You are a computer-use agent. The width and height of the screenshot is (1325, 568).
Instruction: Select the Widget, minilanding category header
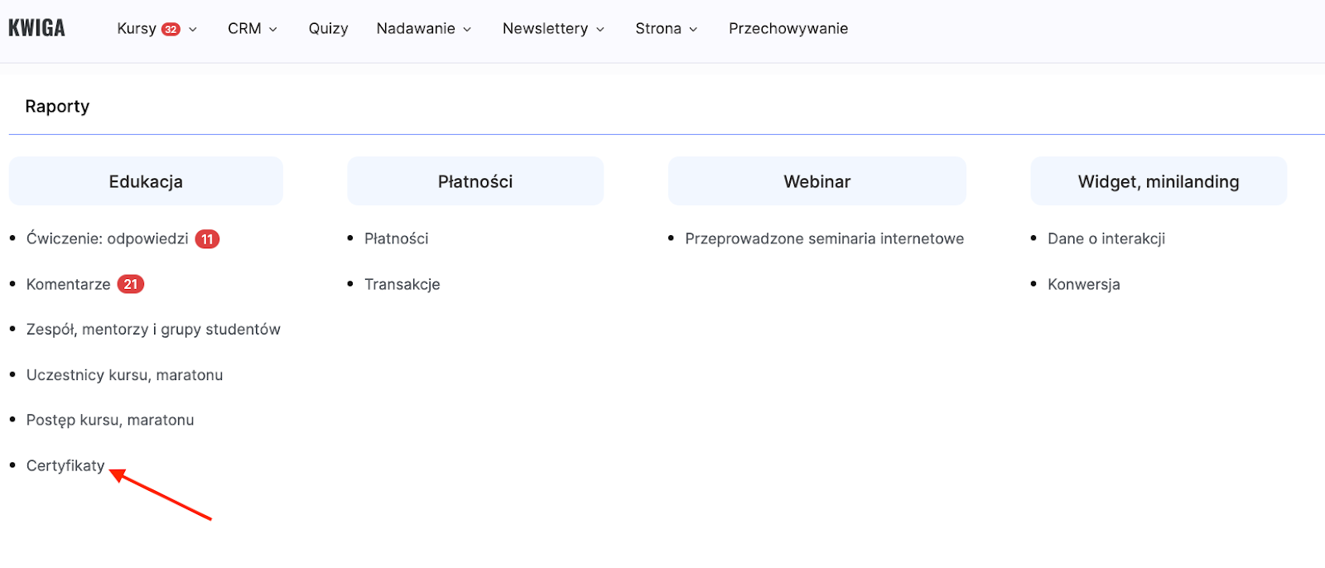[x=1158, y=181]
